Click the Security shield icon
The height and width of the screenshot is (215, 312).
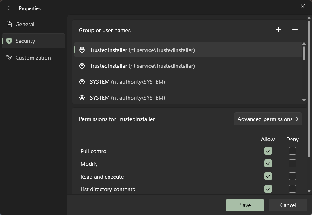click(9, 41)
